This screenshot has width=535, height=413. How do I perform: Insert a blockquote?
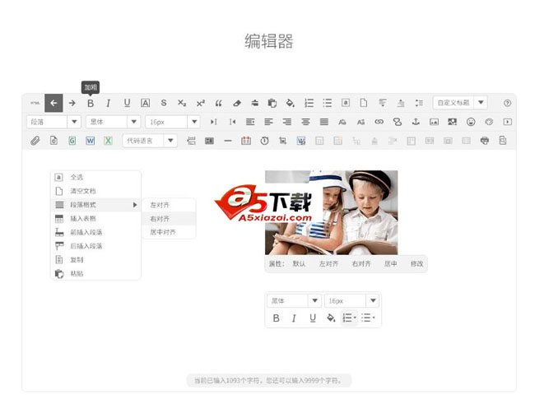coord(219,103)
